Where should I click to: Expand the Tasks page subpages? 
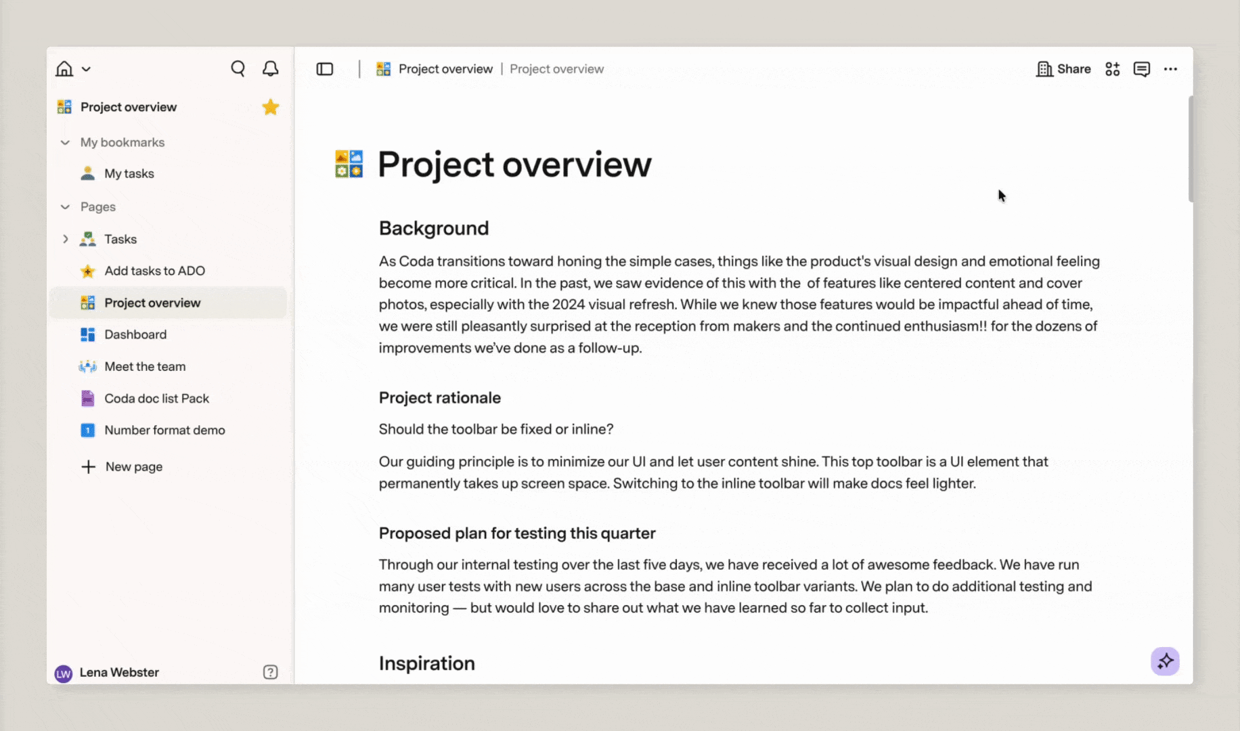point(65,239)
